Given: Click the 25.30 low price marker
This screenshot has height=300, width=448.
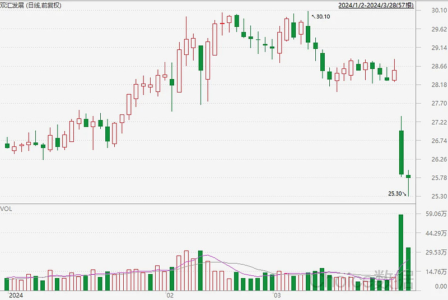Looking at the screenshot, I should tap(395, 193).
